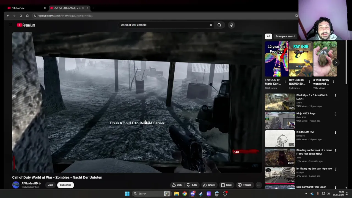Clear the search box with the X
Viewport: 352px width, 198px height.
[211, 25]
